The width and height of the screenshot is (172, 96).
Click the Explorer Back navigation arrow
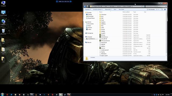point(85,6)
